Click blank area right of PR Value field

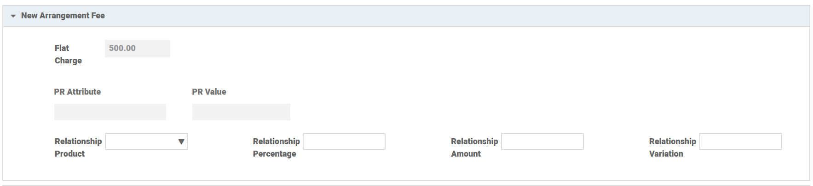[460, 112]
